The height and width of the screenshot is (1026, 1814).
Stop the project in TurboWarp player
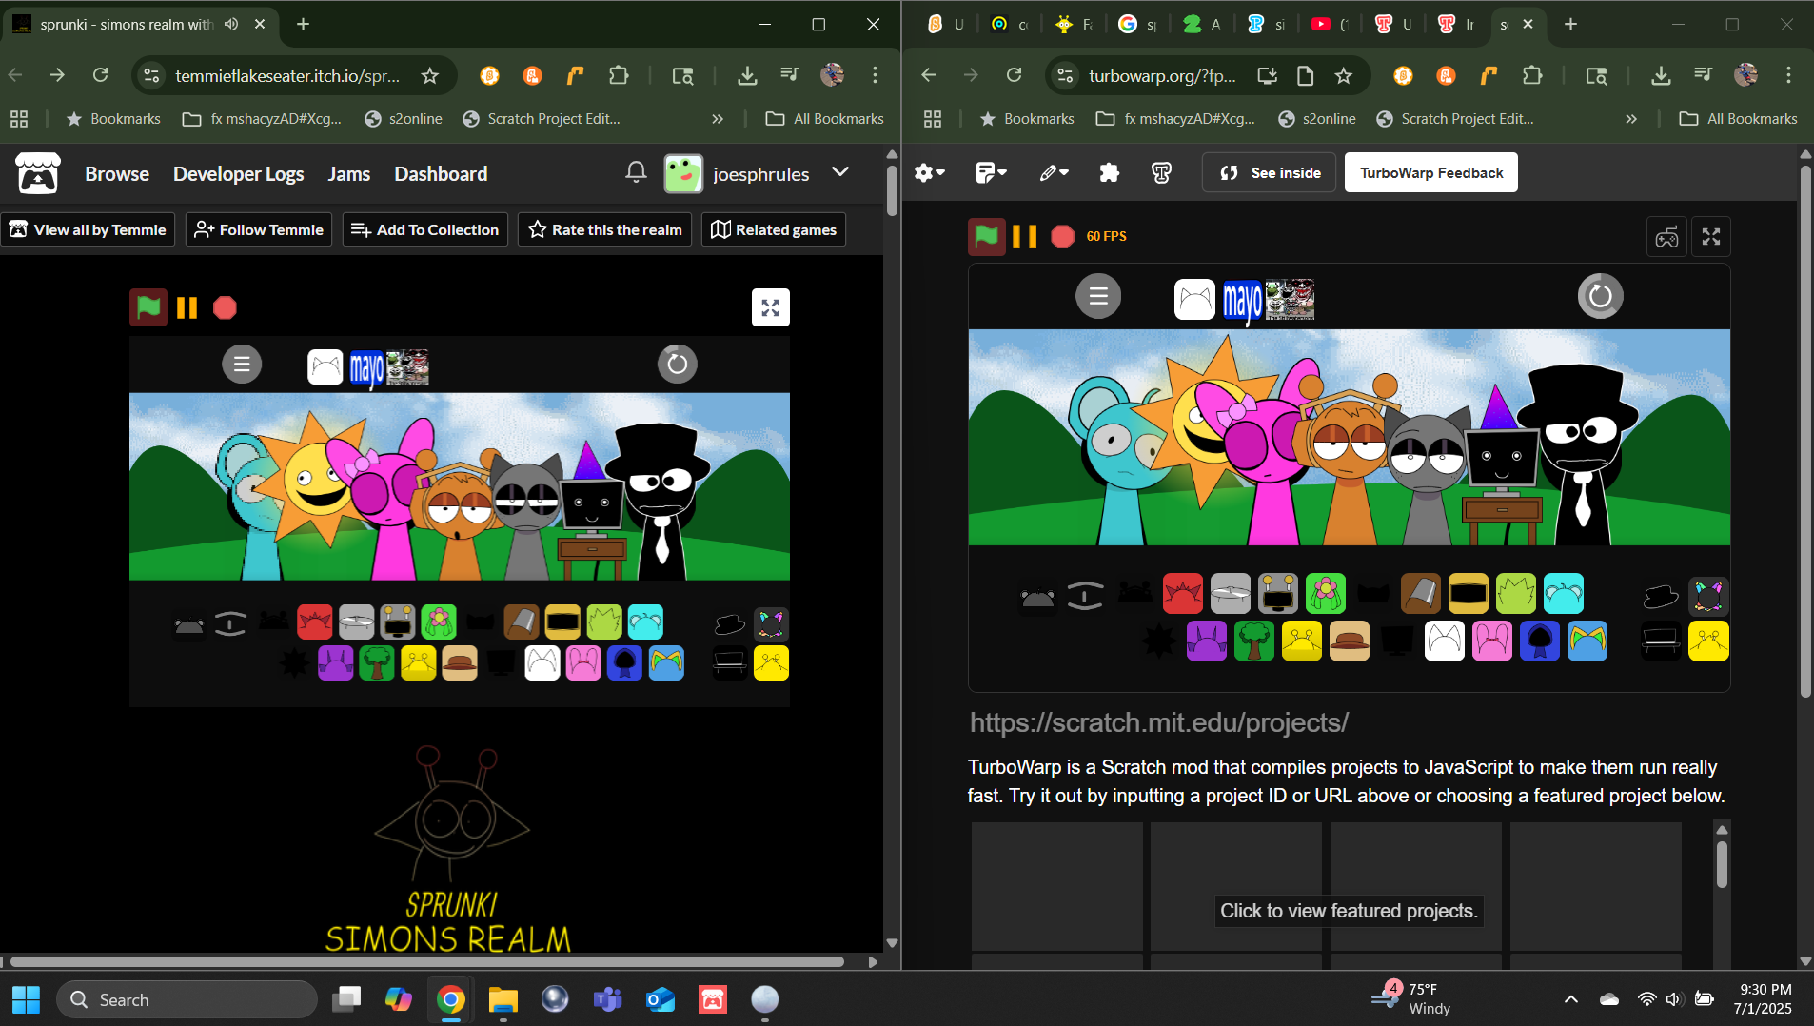coord(1062,236)
